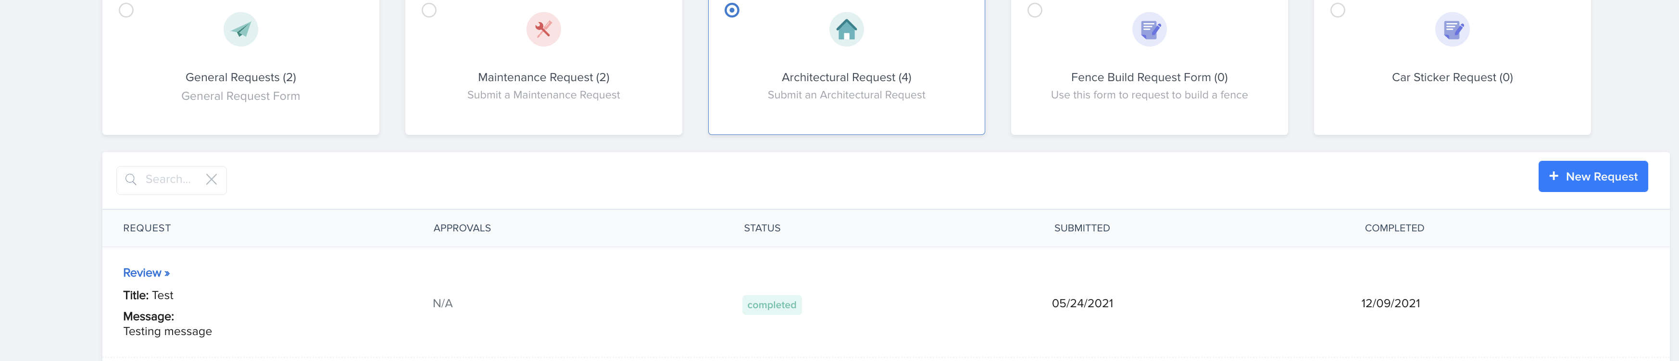The image size is (1679, 361).
Task: Select the General Requests radio button
Action: 126,11
